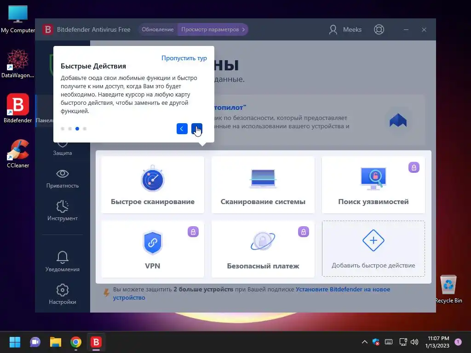Open the Windows Start menu
The height and width of the screenshot is (353, 471).
(15, 342)
